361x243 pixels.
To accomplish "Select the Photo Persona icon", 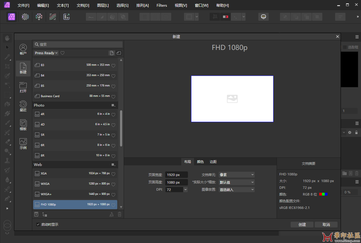I will [x=12, y=16].
